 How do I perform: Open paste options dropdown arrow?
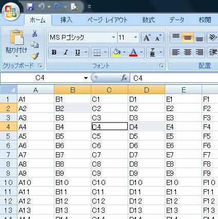coord(16,56)
